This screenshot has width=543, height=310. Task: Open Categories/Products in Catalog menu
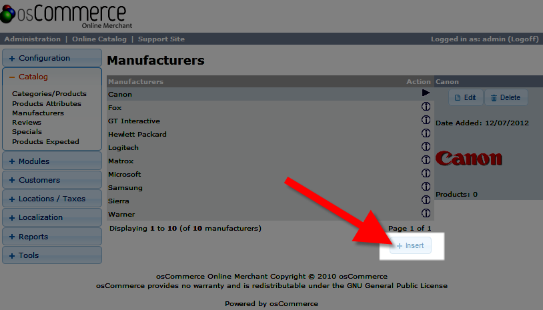(x=49, y=94)
